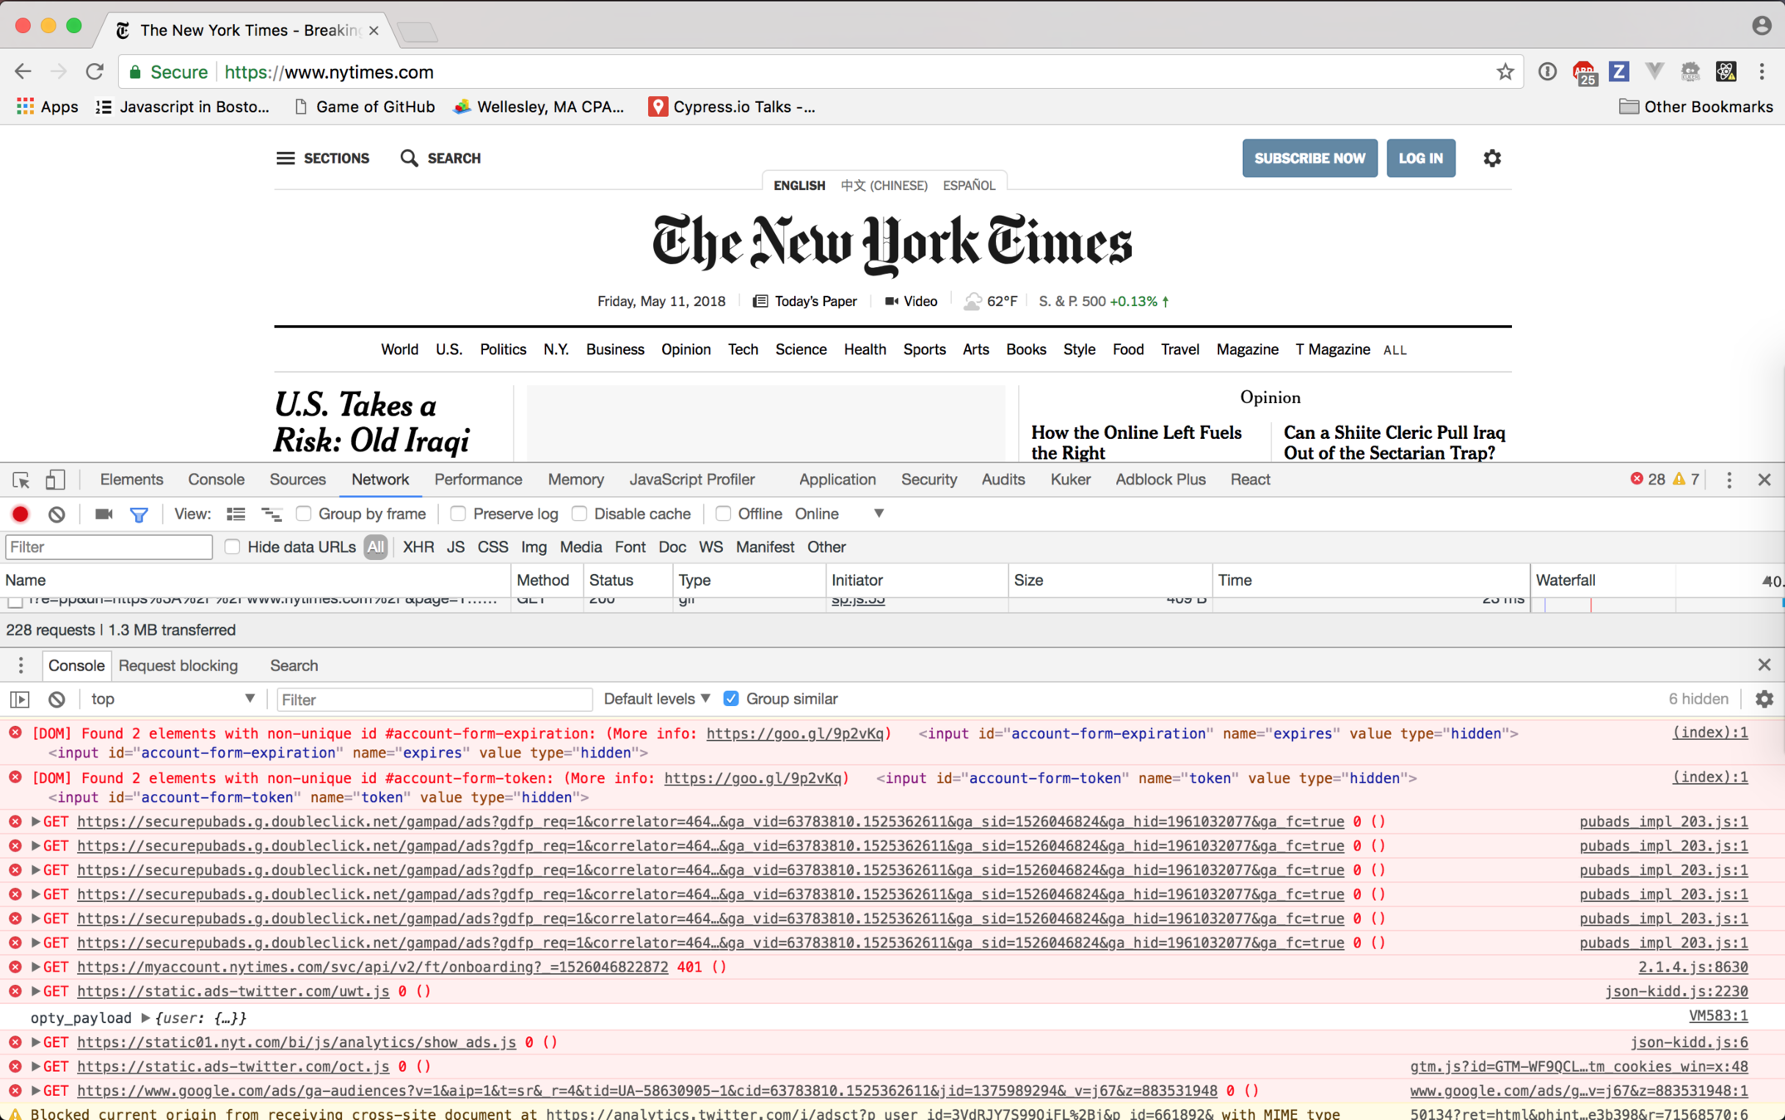This screenshot has height=1120, width=1785.
Task: Open console settings gear icon
Action: click(1764, 699)
